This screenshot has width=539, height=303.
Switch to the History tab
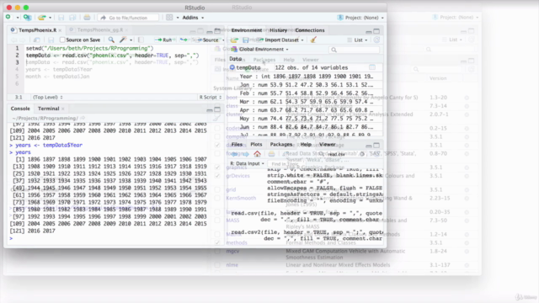pos(278,30)
